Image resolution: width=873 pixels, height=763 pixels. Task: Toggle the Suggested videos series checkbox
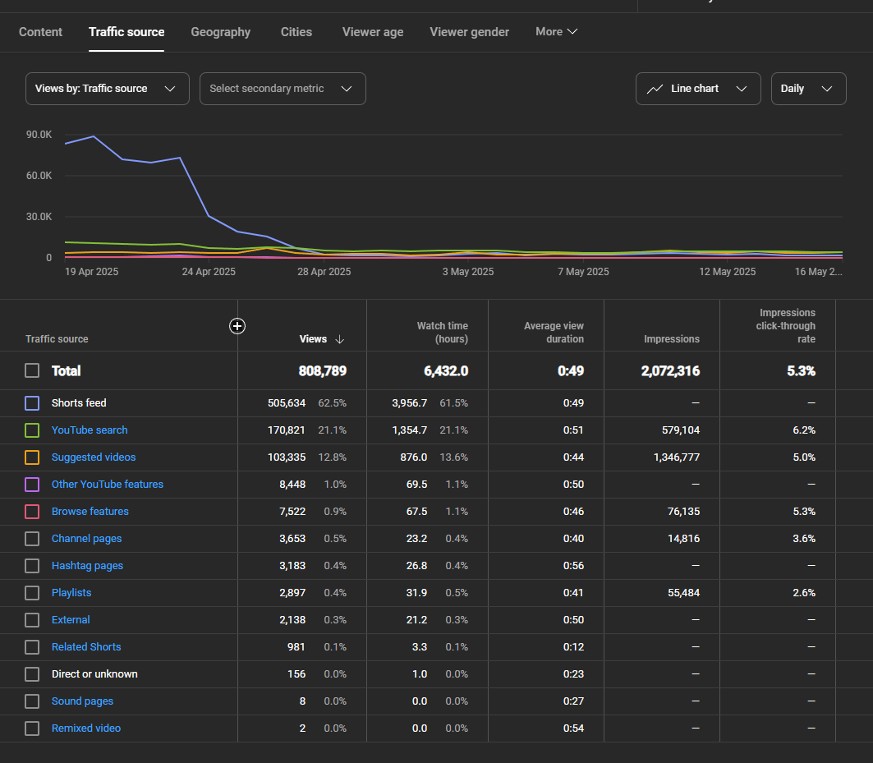pos(32,457)
